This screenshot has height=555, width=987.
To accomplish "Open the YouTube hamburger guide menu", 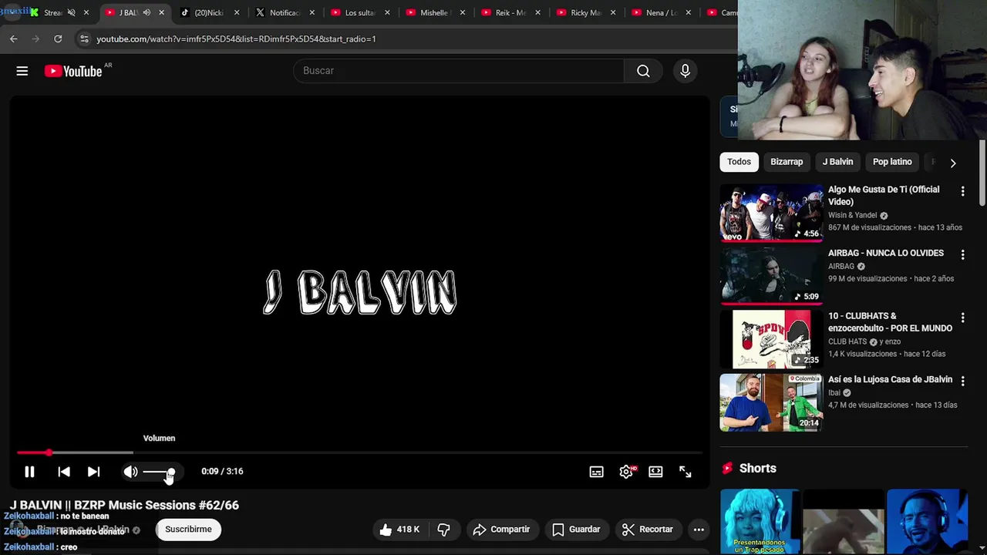I will tap(22, 71).
